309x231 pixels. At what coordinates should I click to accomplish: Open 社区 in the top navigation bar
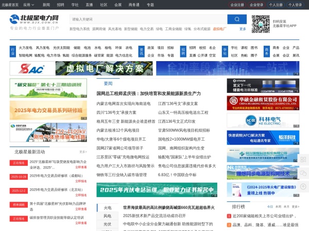(x=104, y=5)
